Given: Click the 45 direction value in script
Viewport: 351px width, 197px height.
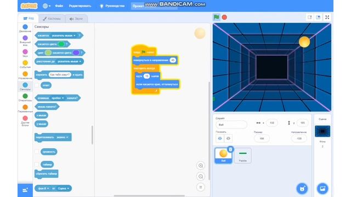Looking at the screenshot, I should pyautogui.click(x=173, y=60).
